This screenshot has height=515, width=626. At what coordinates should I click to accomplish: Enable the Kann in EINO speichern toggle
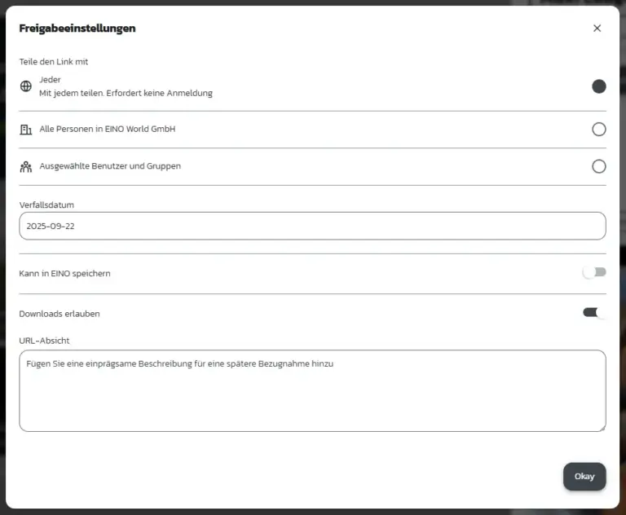pos(594,273)
